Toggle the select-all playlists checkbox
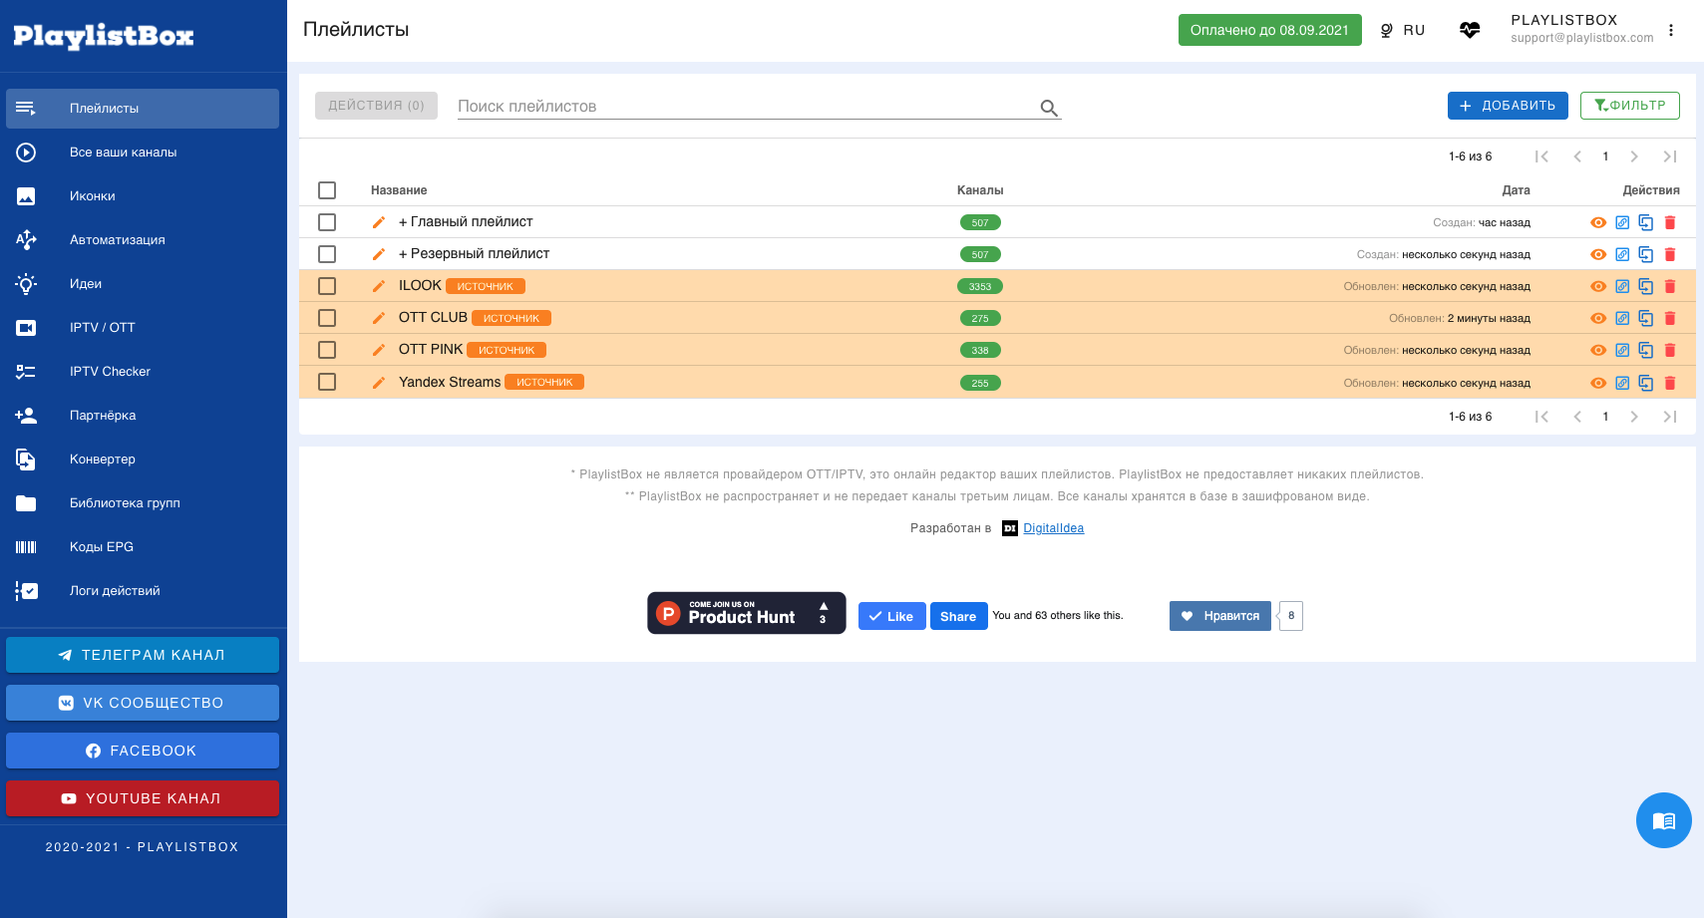The width and height of the screenshot is (1704, 918). [x=327, y=190]
